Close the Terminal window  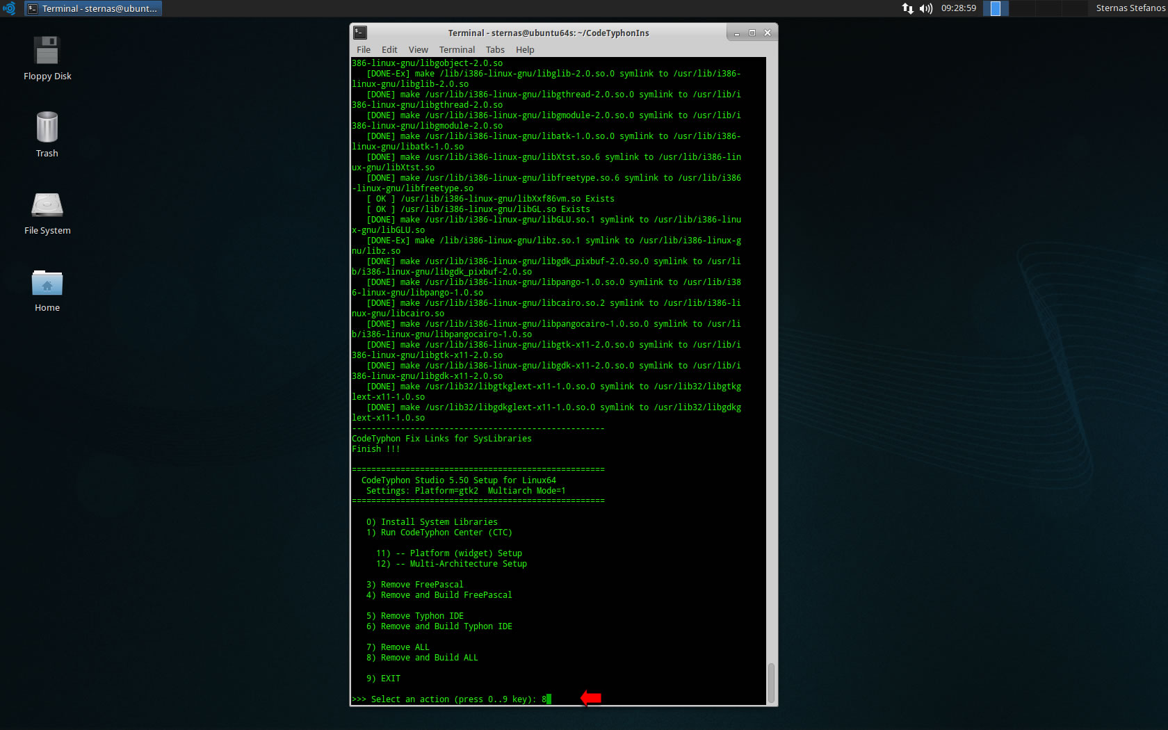(x=768, y=33)
